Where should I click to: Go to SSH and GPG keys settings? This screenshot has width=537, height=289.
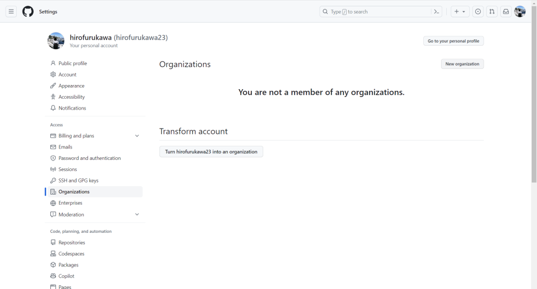coord(78,180)
